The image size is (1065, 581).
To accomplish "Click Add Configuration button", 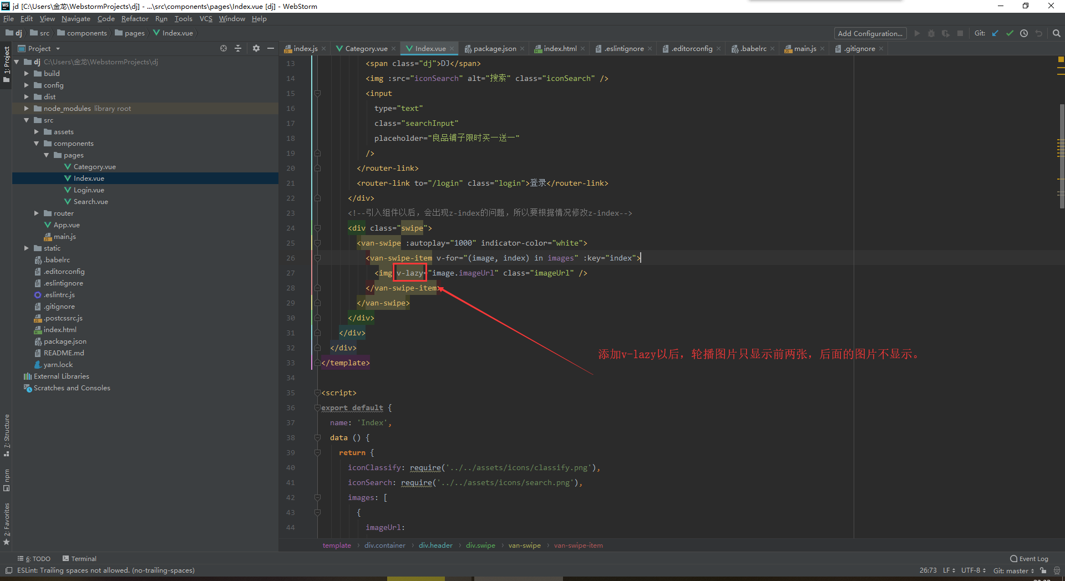I will [870, 33].
